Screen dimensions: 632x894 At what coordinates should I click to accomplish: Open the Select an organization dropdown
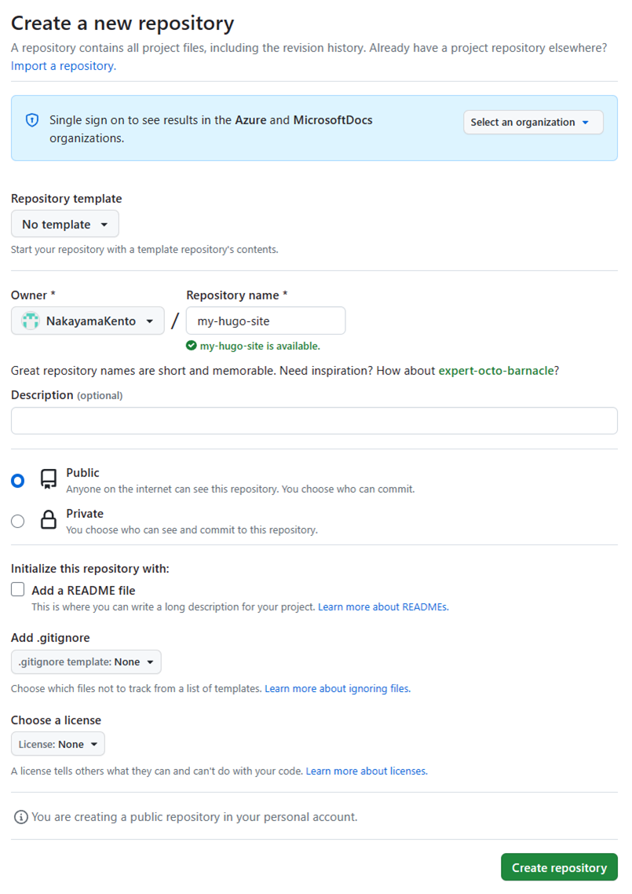533,123
